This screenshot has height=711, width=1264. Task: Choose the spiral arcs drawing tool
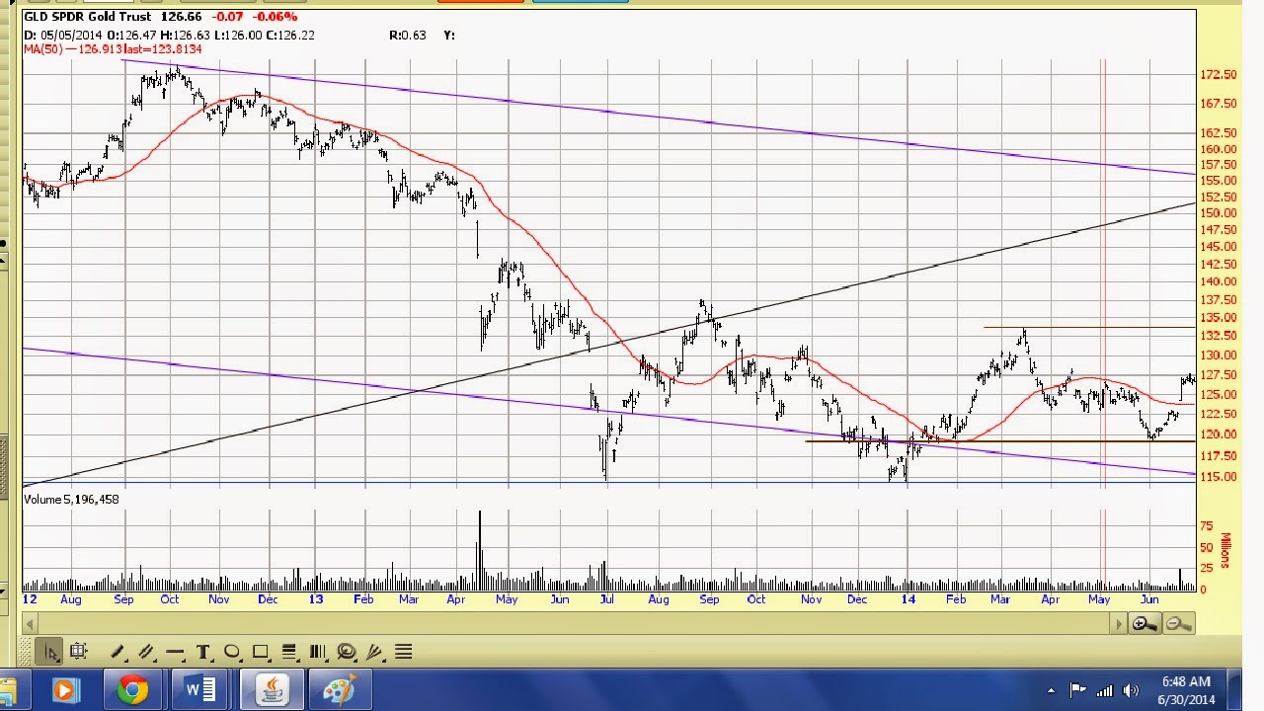pos(347,652)
